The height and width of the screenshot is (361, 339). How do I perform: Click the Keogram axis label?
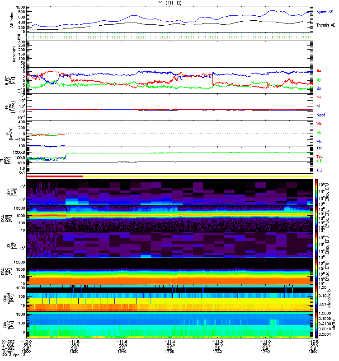14,54
